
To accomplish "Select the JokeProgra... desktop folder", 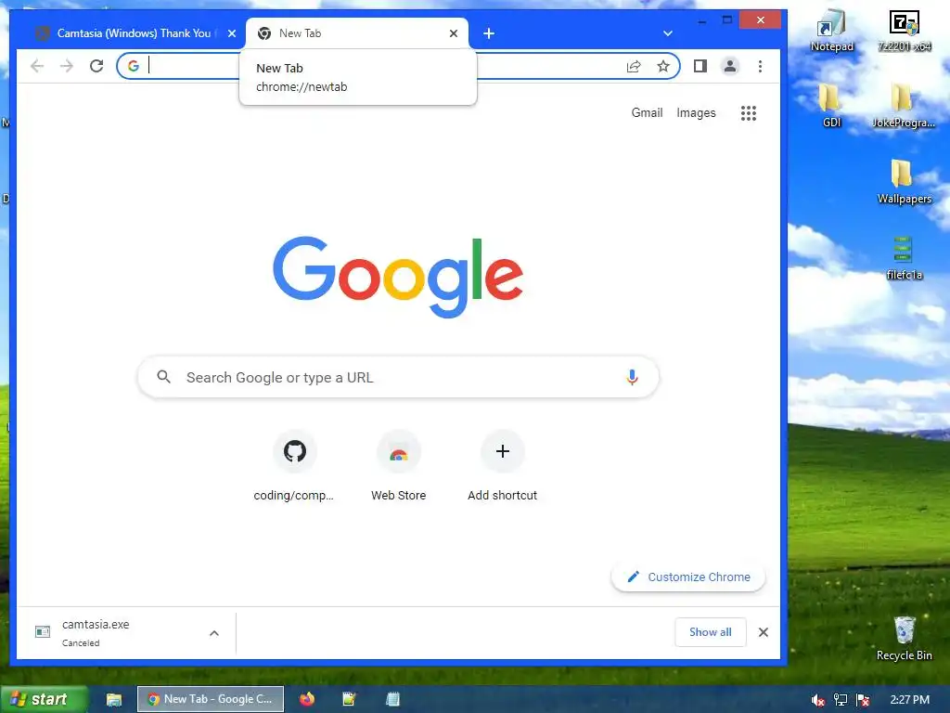I will tap(904, 106).
